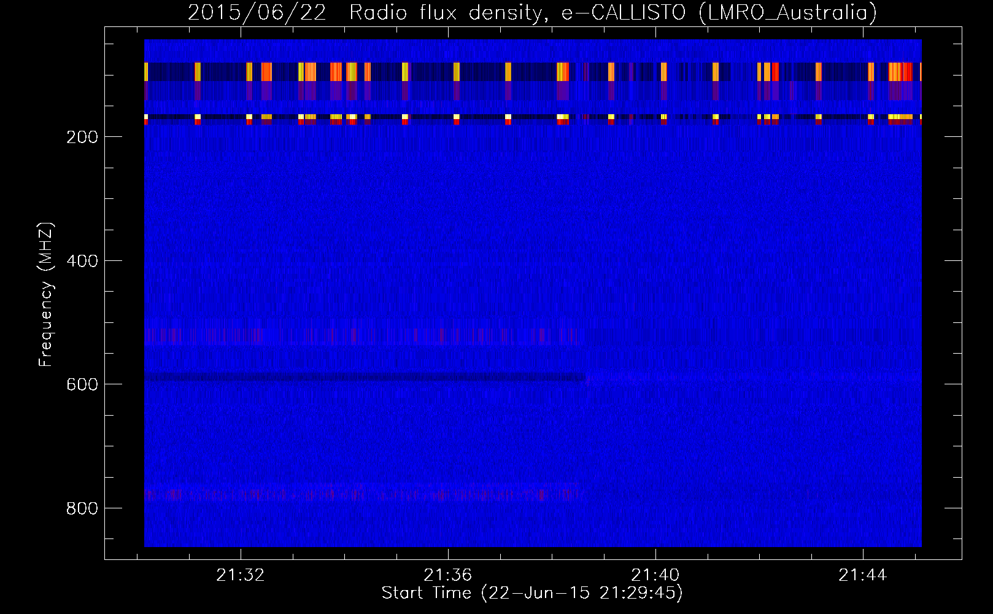The height and width of the screenshot is (614, 993).
Task: Click the plot title '2015/06/22 Radio flux density'
Action: click(532, 12)
